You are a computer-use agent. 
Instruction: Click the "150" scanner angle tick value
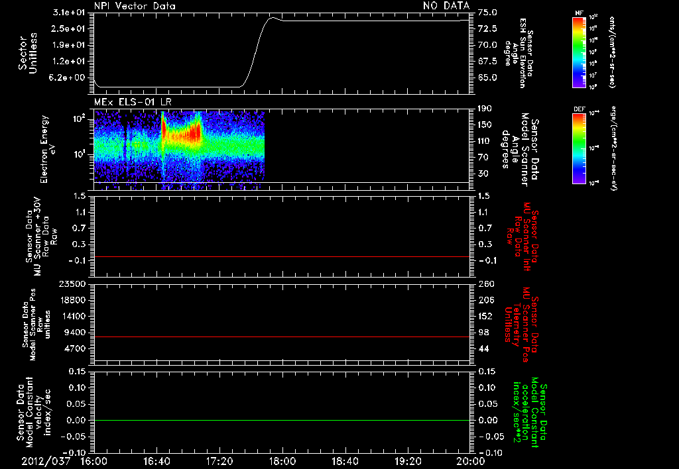[485, 125]
